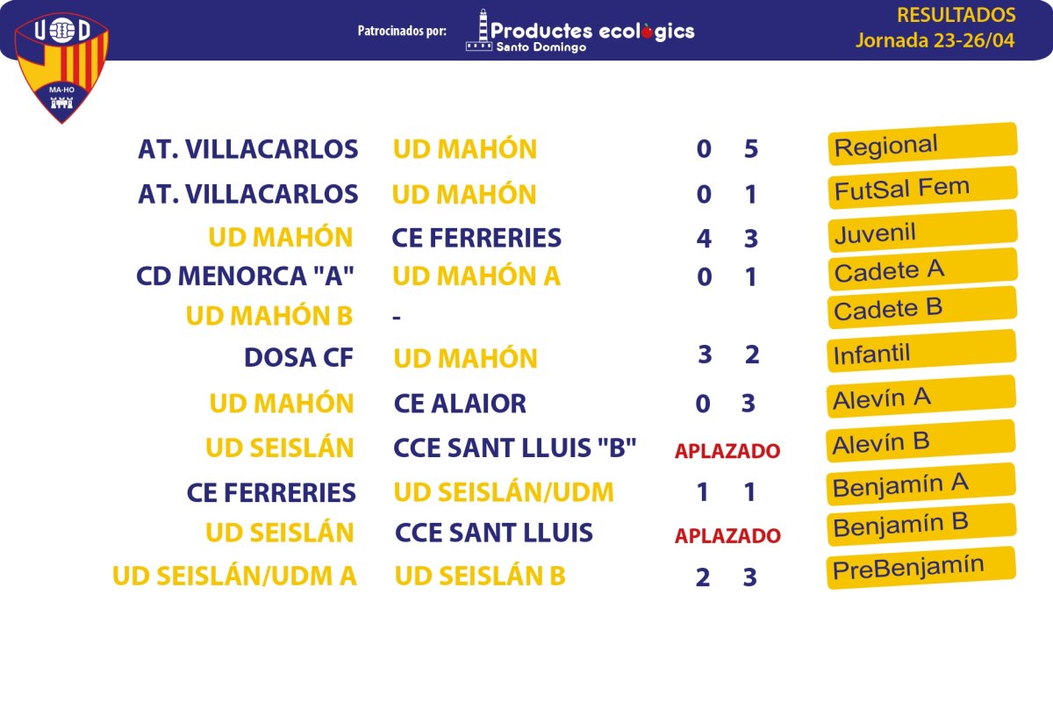Click the CE FERRERIES team in Juvenil row
1053x702 pixels.
click(x=476, y=238)
